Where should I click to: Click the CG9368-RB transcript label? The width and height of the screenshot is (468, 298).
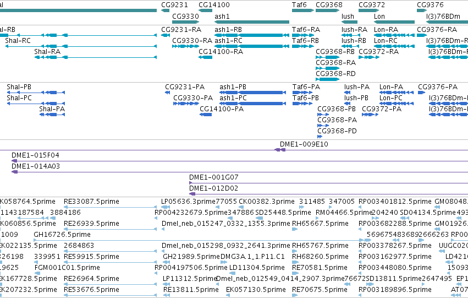(x=335, y=51)
